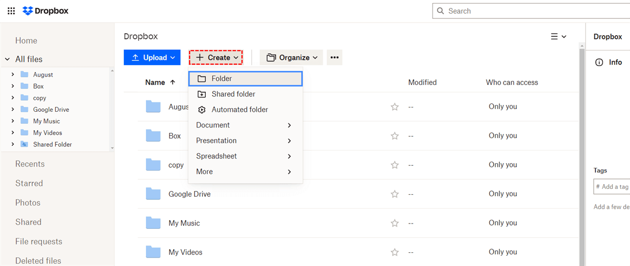This screenshot has height=266, width=630.
Task: Open Deleted files in sidebar
Action: tap(38, 261)
